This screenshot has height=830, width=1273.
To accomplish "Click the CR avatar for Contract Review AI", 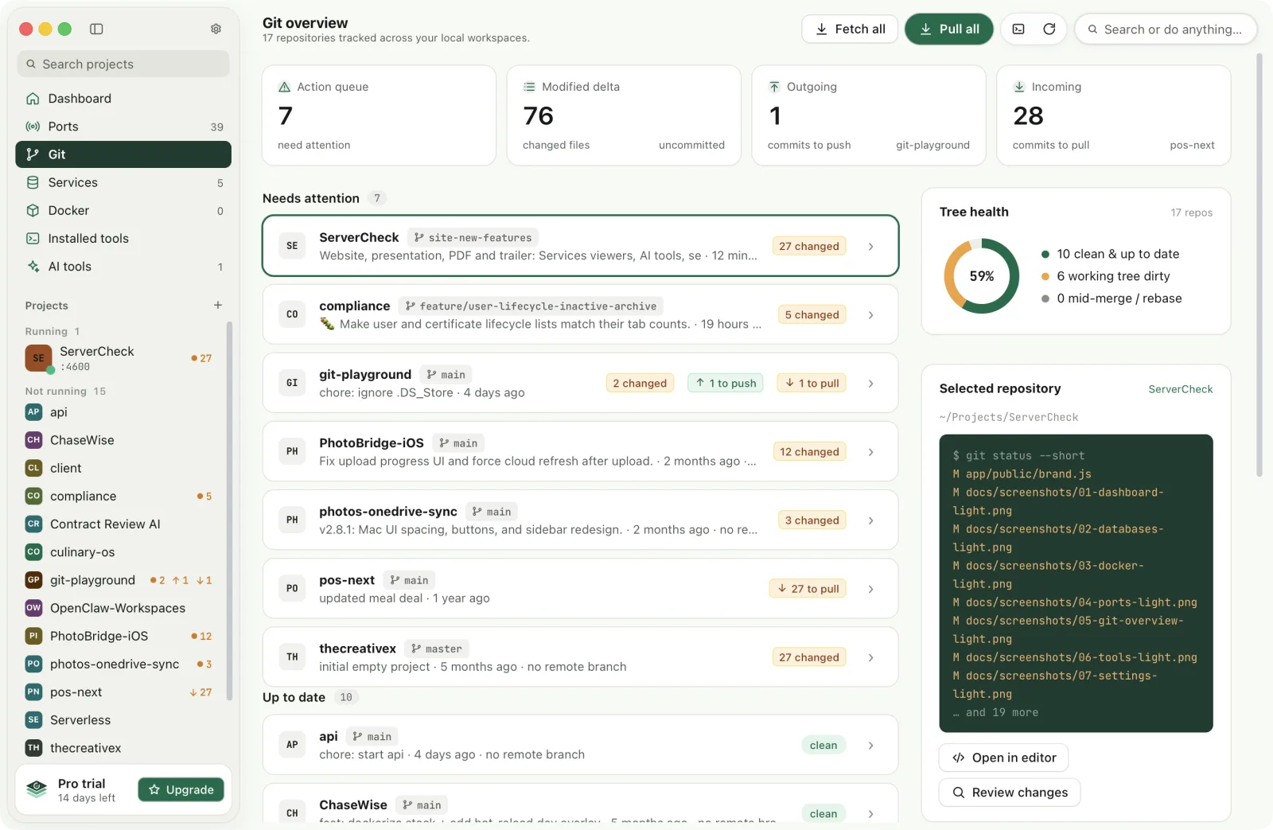I will tap(33, 524).
